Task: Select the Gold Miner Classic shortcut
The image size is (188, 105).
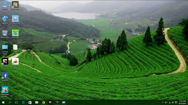Action: (x=15, y=64)
